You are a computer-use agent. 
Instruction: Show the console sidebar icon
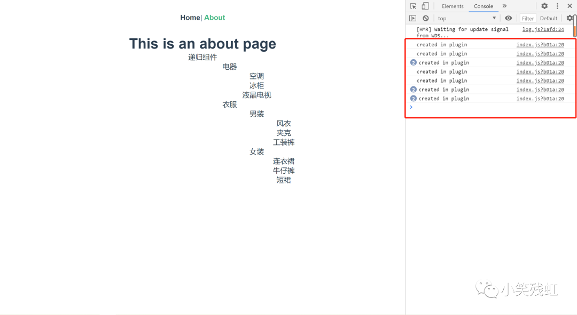point(412,18)
